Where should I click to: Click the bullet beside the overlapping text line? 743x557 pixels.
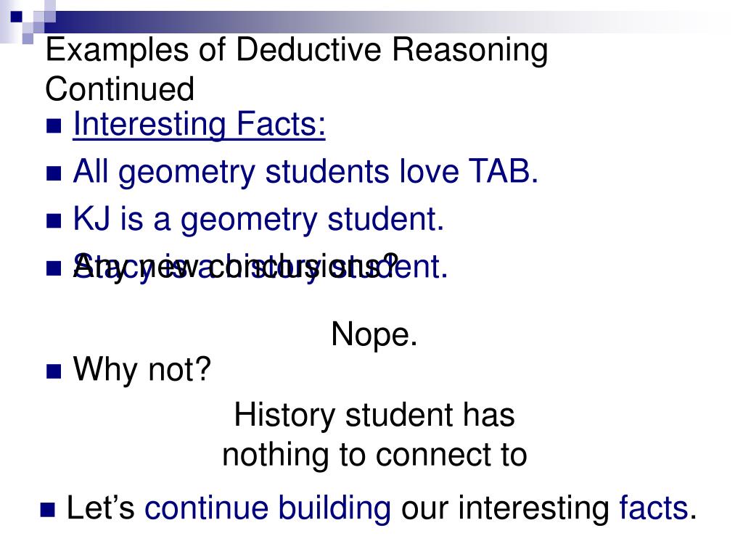coord(54,268)
